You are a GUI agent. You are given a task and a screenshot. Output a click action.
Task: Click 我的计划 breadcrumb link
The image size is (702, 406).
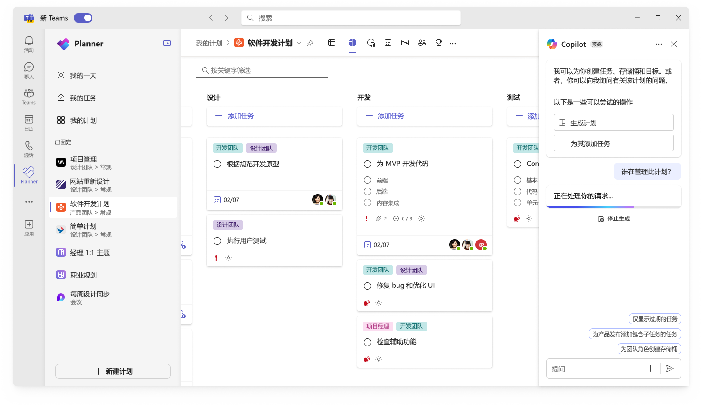[x=209, y=43]
